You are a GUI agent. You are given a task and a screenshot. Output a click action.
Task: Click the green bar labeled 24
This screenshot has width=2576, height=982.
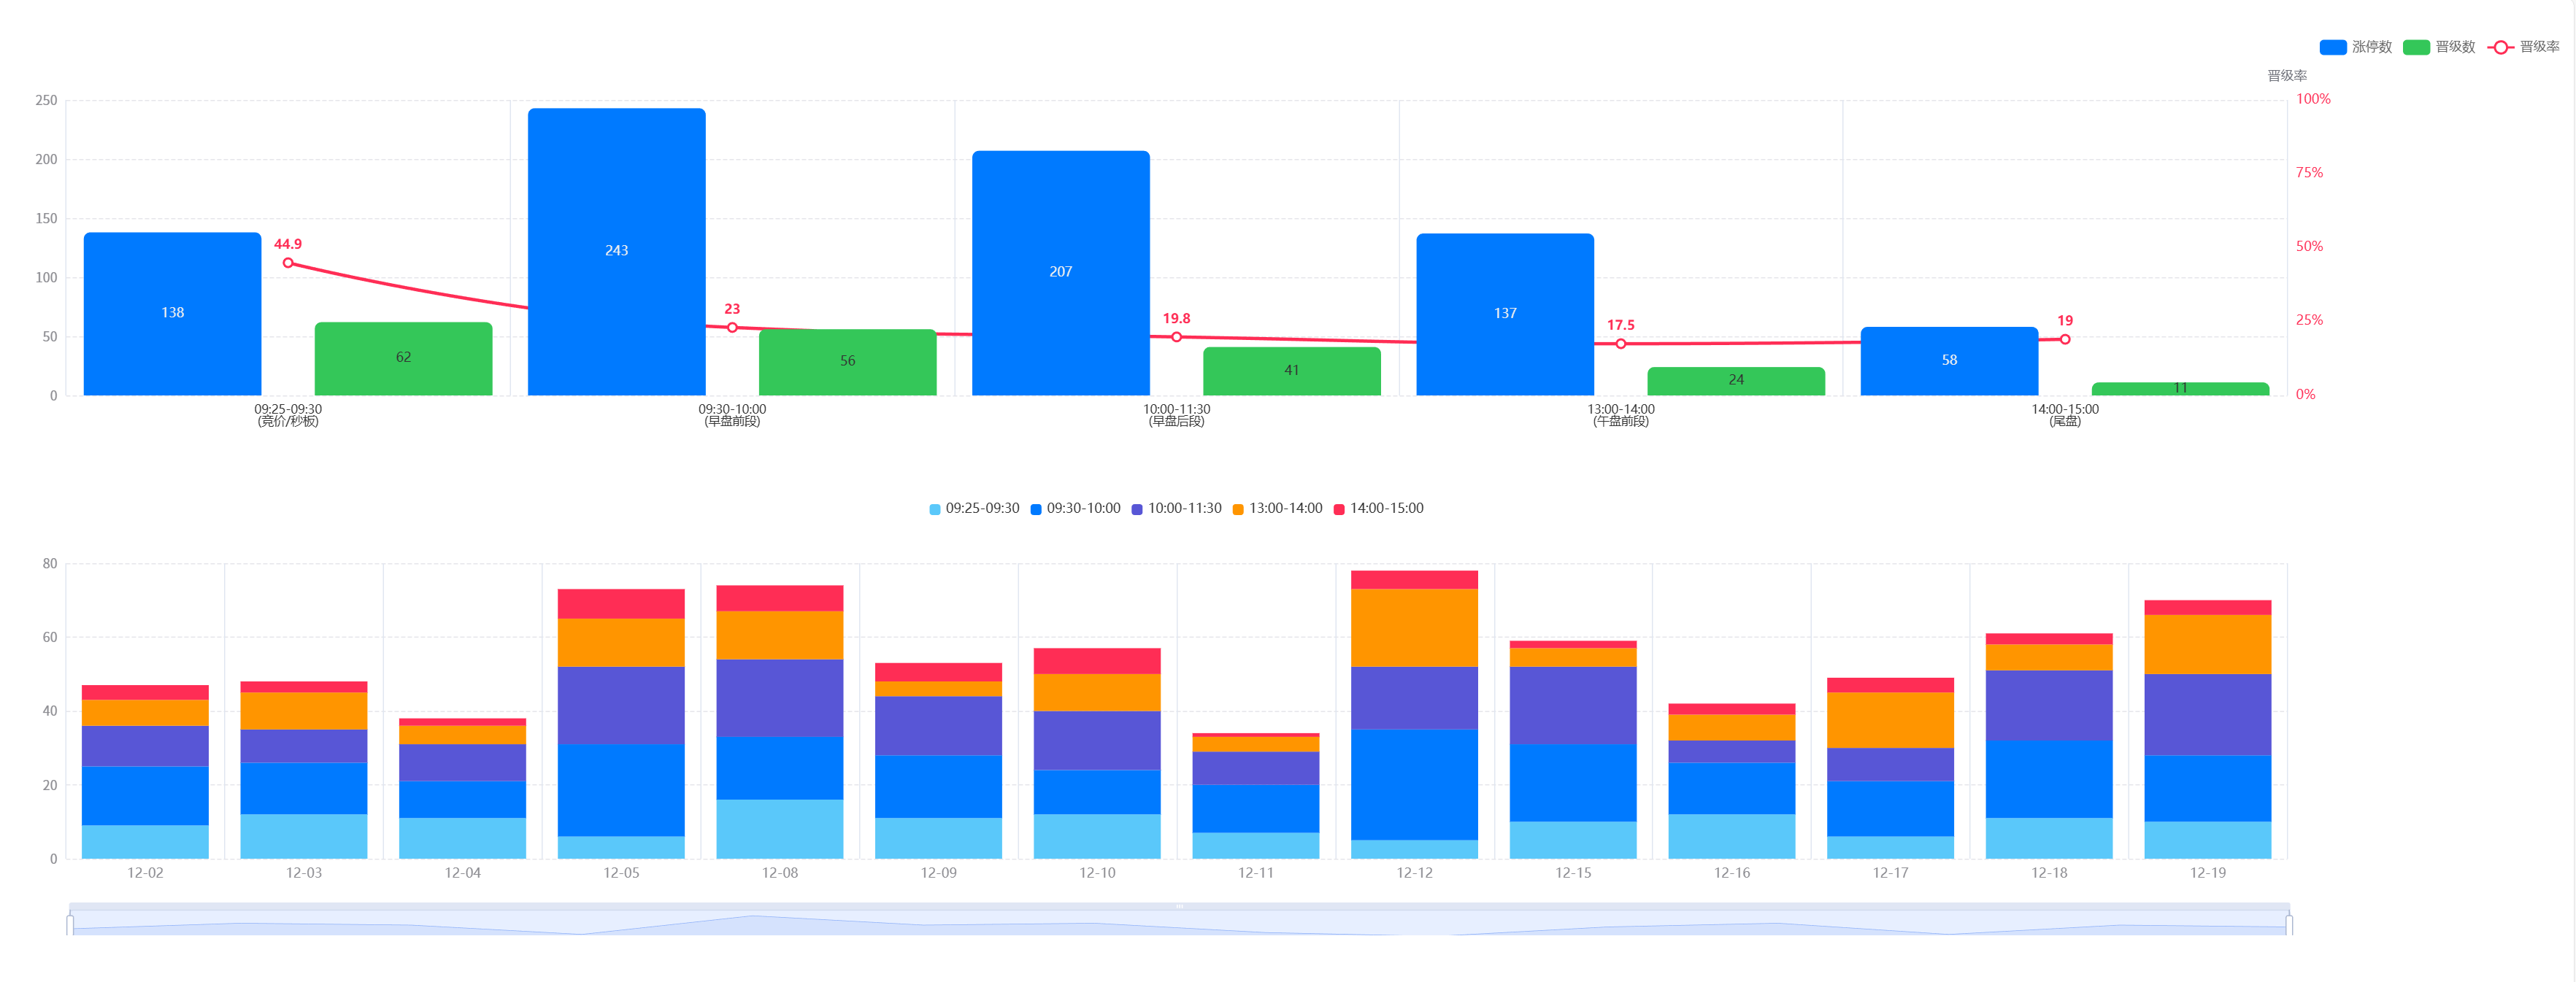pyautogui.click(x=1735, y=381)
